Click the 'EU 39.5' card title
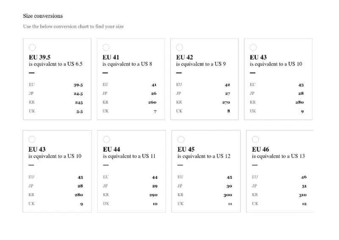Screen dimensions: 339x240 (40, 57)
